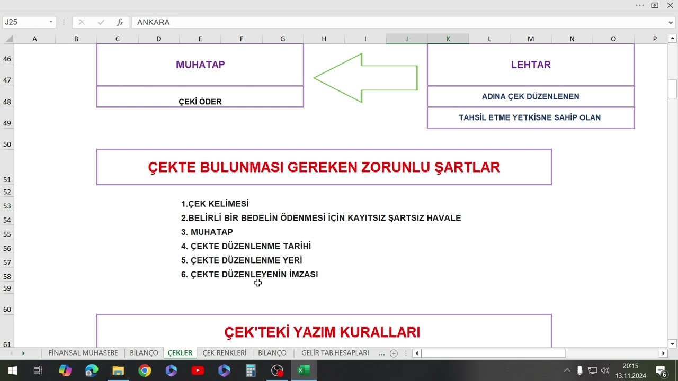Click the MUHATAP box cell

(200, 65)
